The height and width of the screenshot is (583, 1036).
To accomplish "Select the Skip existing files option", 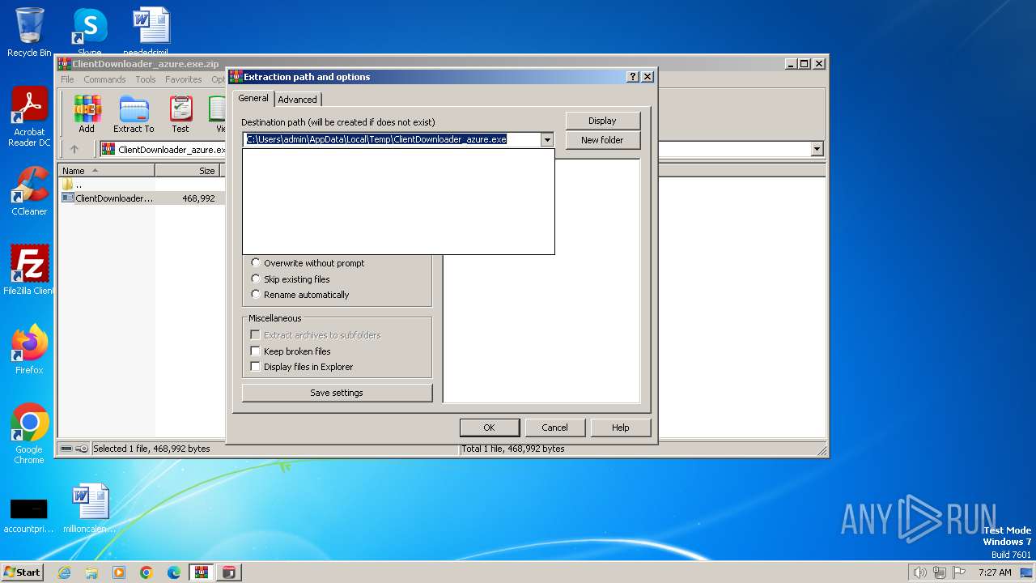I will pos(291,279).
